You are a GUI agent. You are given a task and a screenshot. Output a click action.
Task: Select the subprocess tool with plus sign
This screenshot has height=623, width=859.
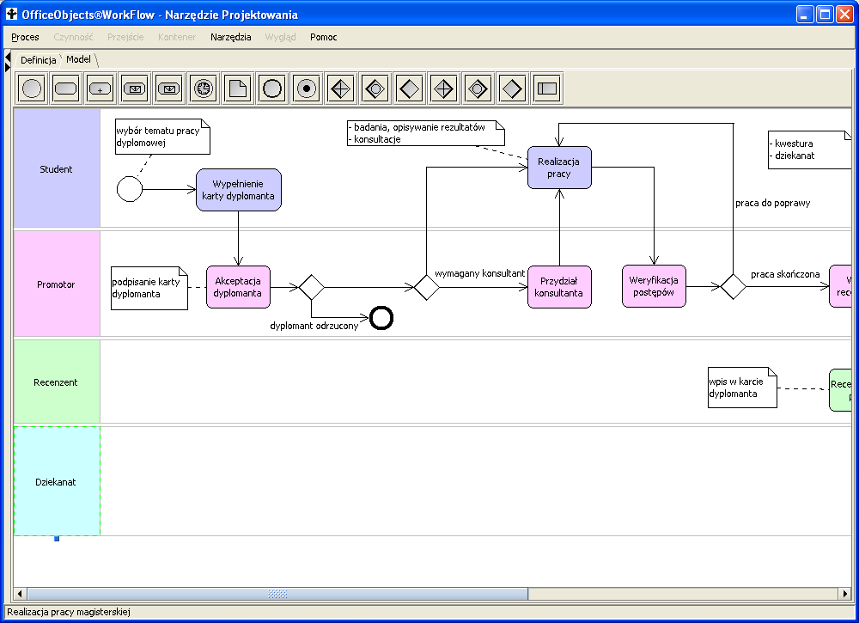point(101,89)
